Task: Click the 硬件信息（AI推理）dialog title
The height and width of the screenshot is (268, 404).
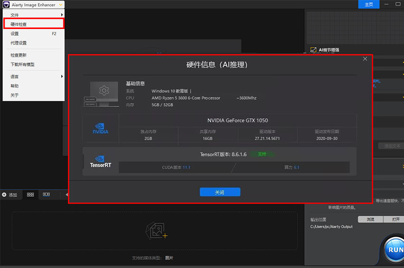Action: click(217, 65)
